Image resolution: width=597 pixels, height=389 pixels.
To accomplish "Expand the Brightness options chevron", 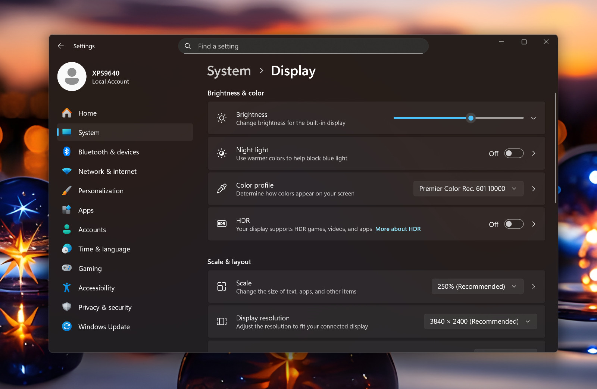I will [x=534, y=118].
